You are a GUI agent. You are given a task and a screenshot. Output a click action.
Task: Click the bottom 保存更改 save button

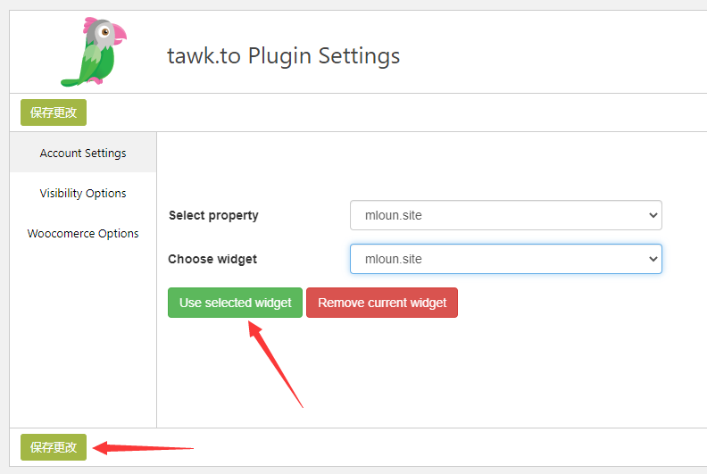coord(54,447)
